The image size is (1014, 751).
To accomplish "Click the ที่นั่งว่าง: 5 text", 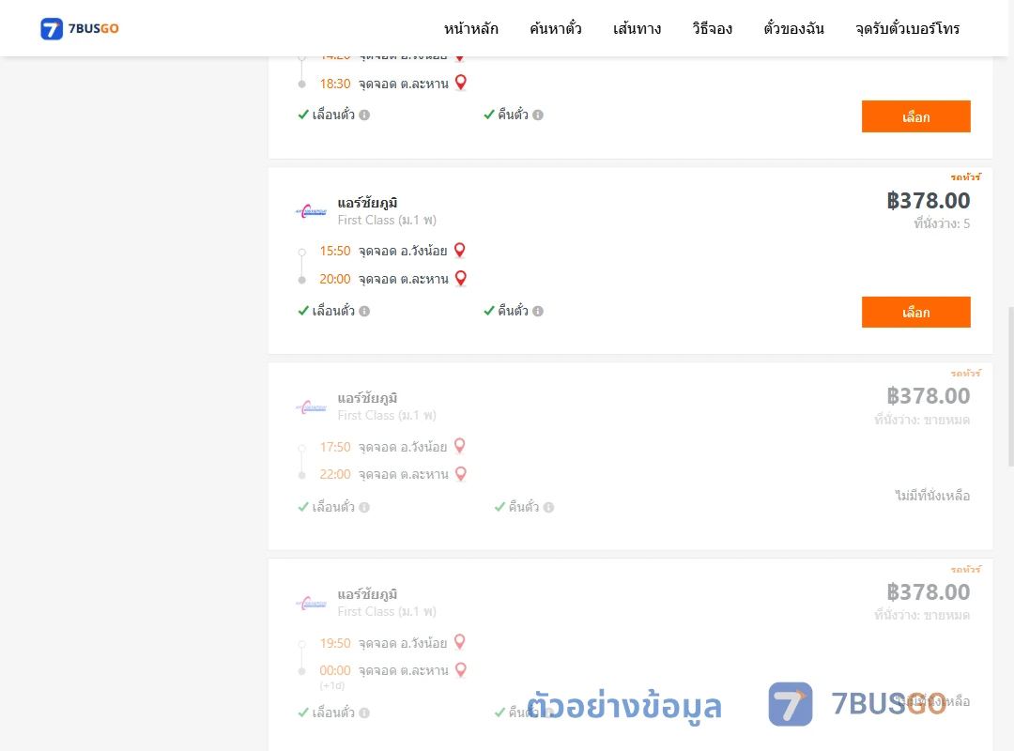I will [942, 223].
